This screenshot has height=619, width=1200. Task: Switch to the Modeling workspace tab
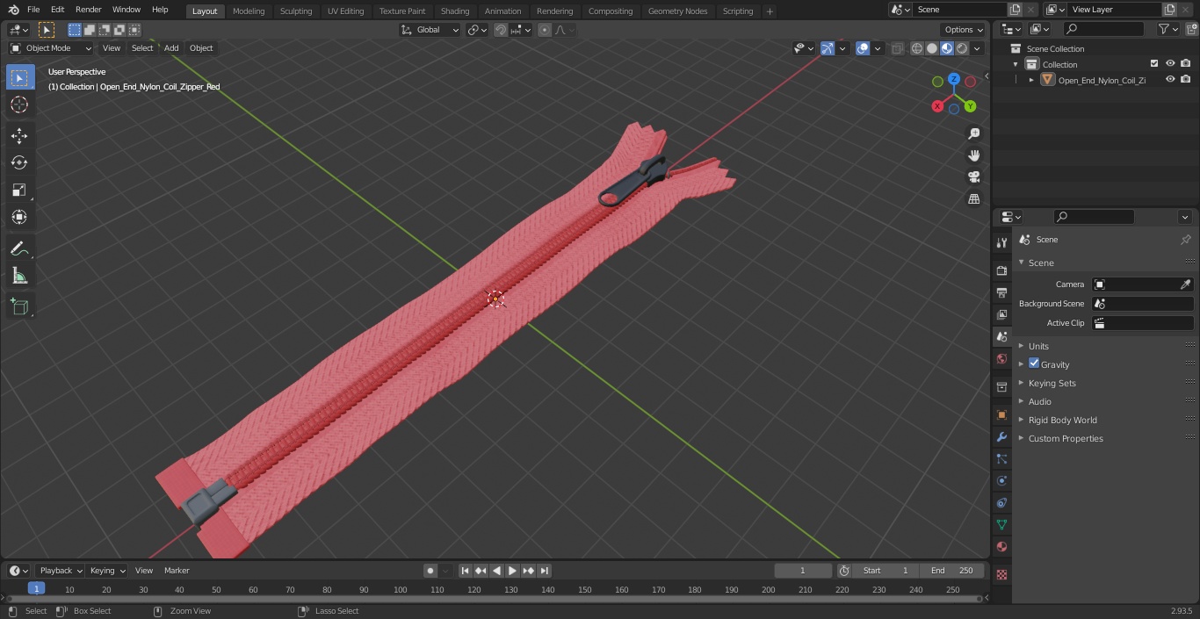(249, 11)
